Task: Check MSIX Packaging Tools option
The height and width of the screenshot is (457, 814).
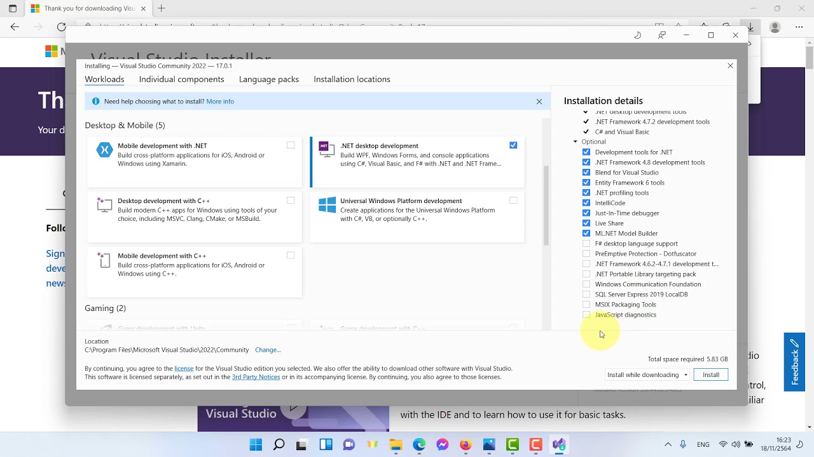Action: coord(586,305)
